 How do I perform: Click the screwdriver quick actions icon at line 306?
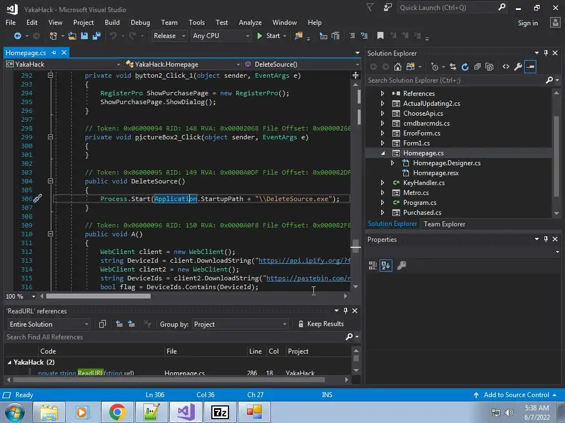pyautogui.click(x=38, y=198)
